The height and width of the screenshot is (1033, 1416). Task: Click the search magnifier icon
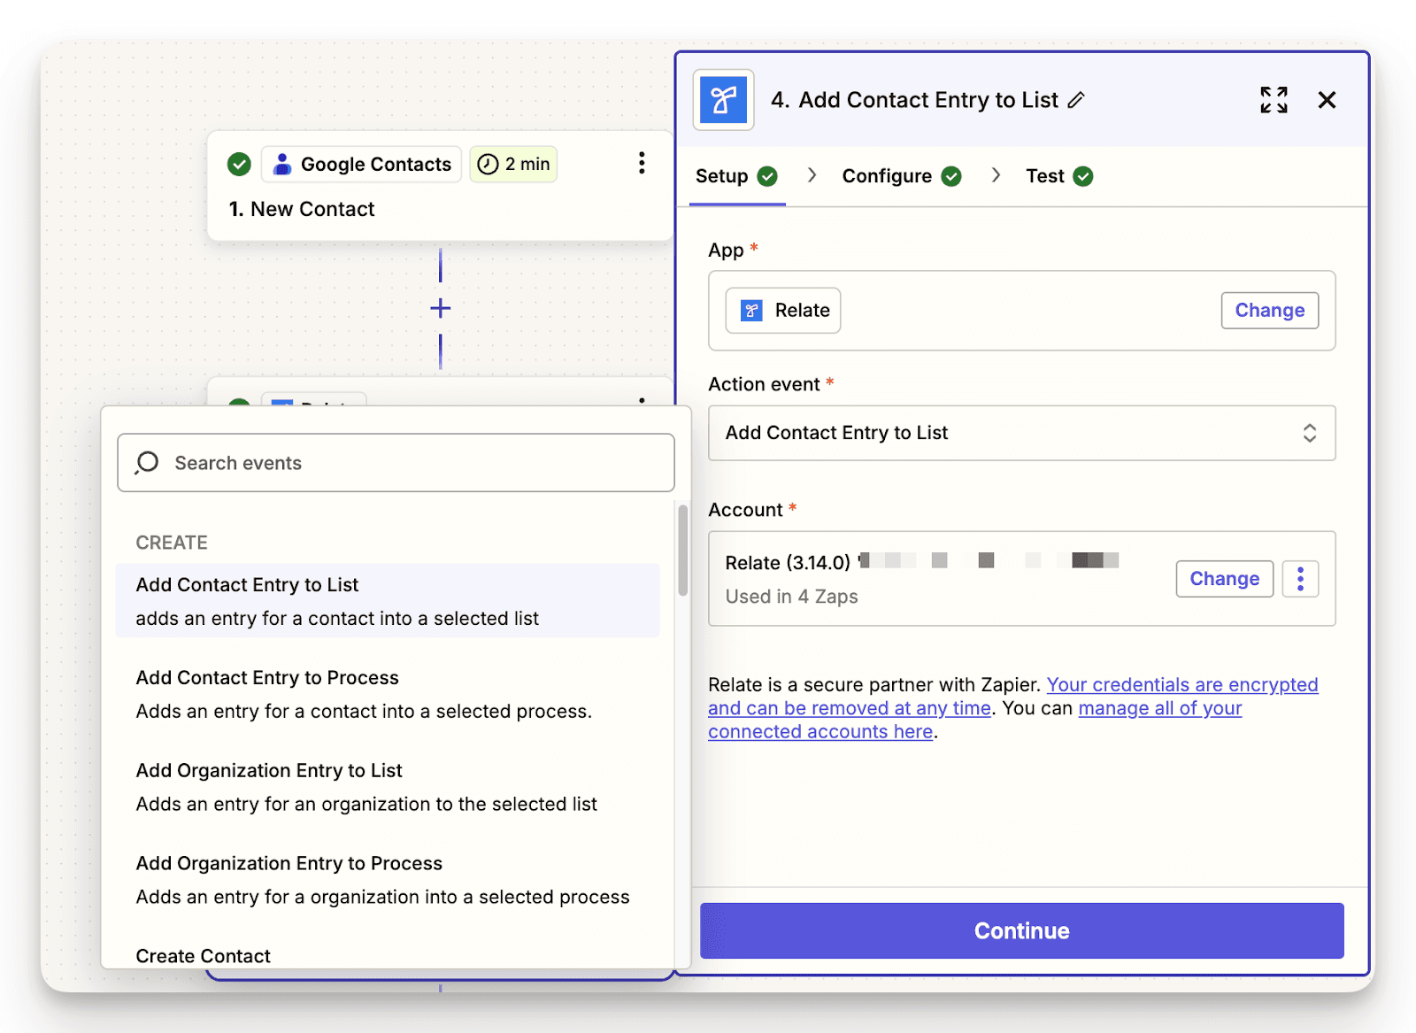click(x=148, y=462)
